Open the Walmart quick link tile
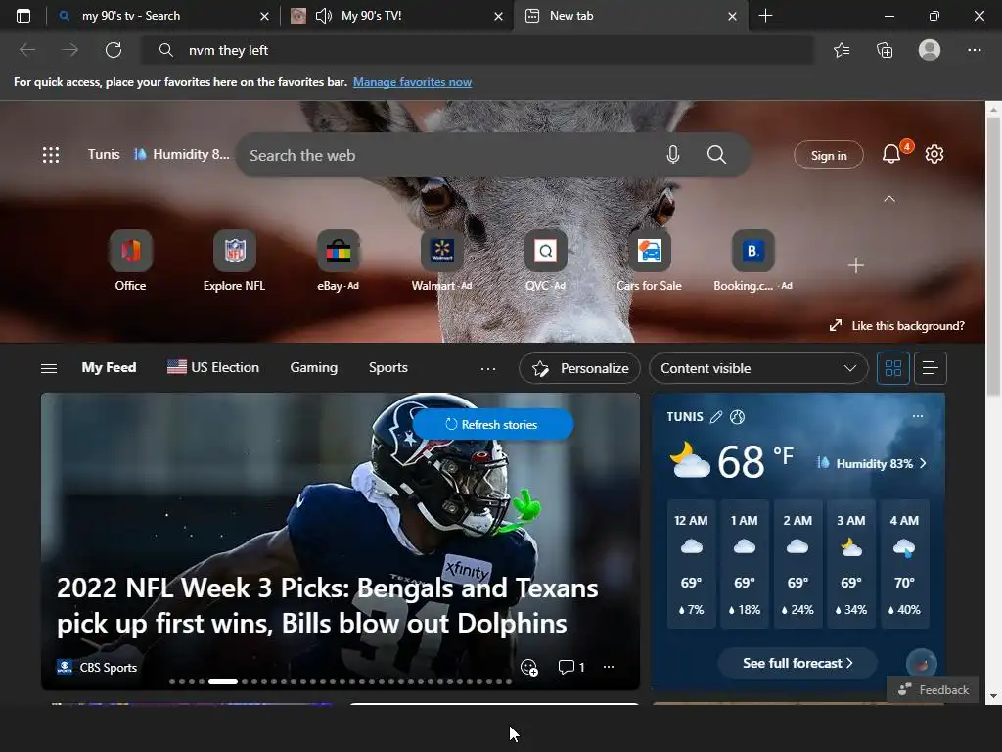This screenshot has width=1002, height=752. (441, 260)
